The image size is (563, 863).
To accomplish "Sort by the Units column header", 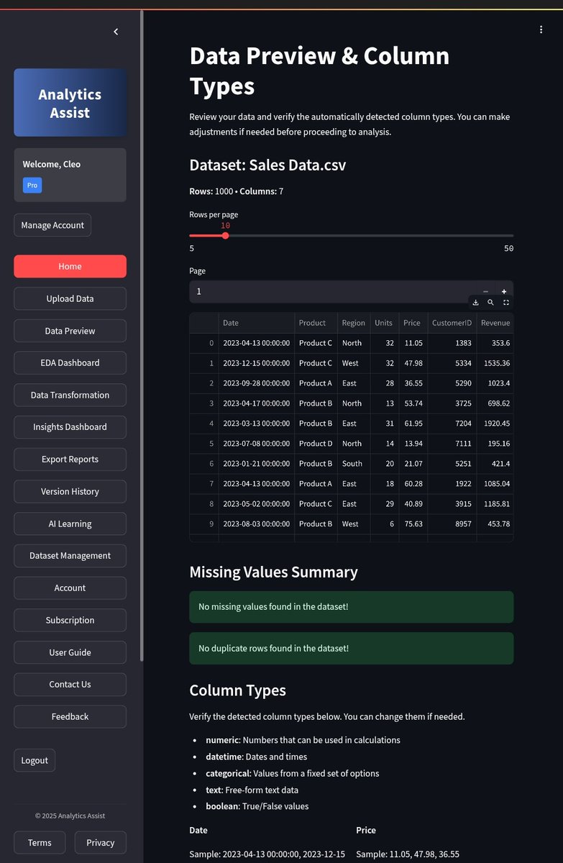I will 384,323.
